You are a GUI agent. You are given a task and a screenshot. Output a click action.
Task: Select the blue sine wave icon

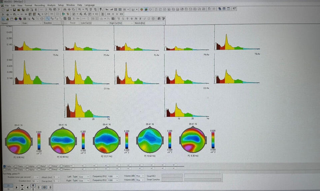coord(48,19)
